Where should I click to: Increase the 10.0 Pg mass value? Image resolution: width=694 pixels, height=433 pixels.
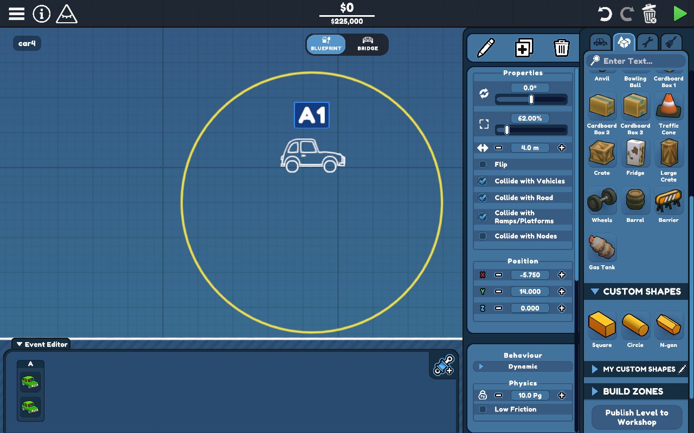click(x=562, y=396)
